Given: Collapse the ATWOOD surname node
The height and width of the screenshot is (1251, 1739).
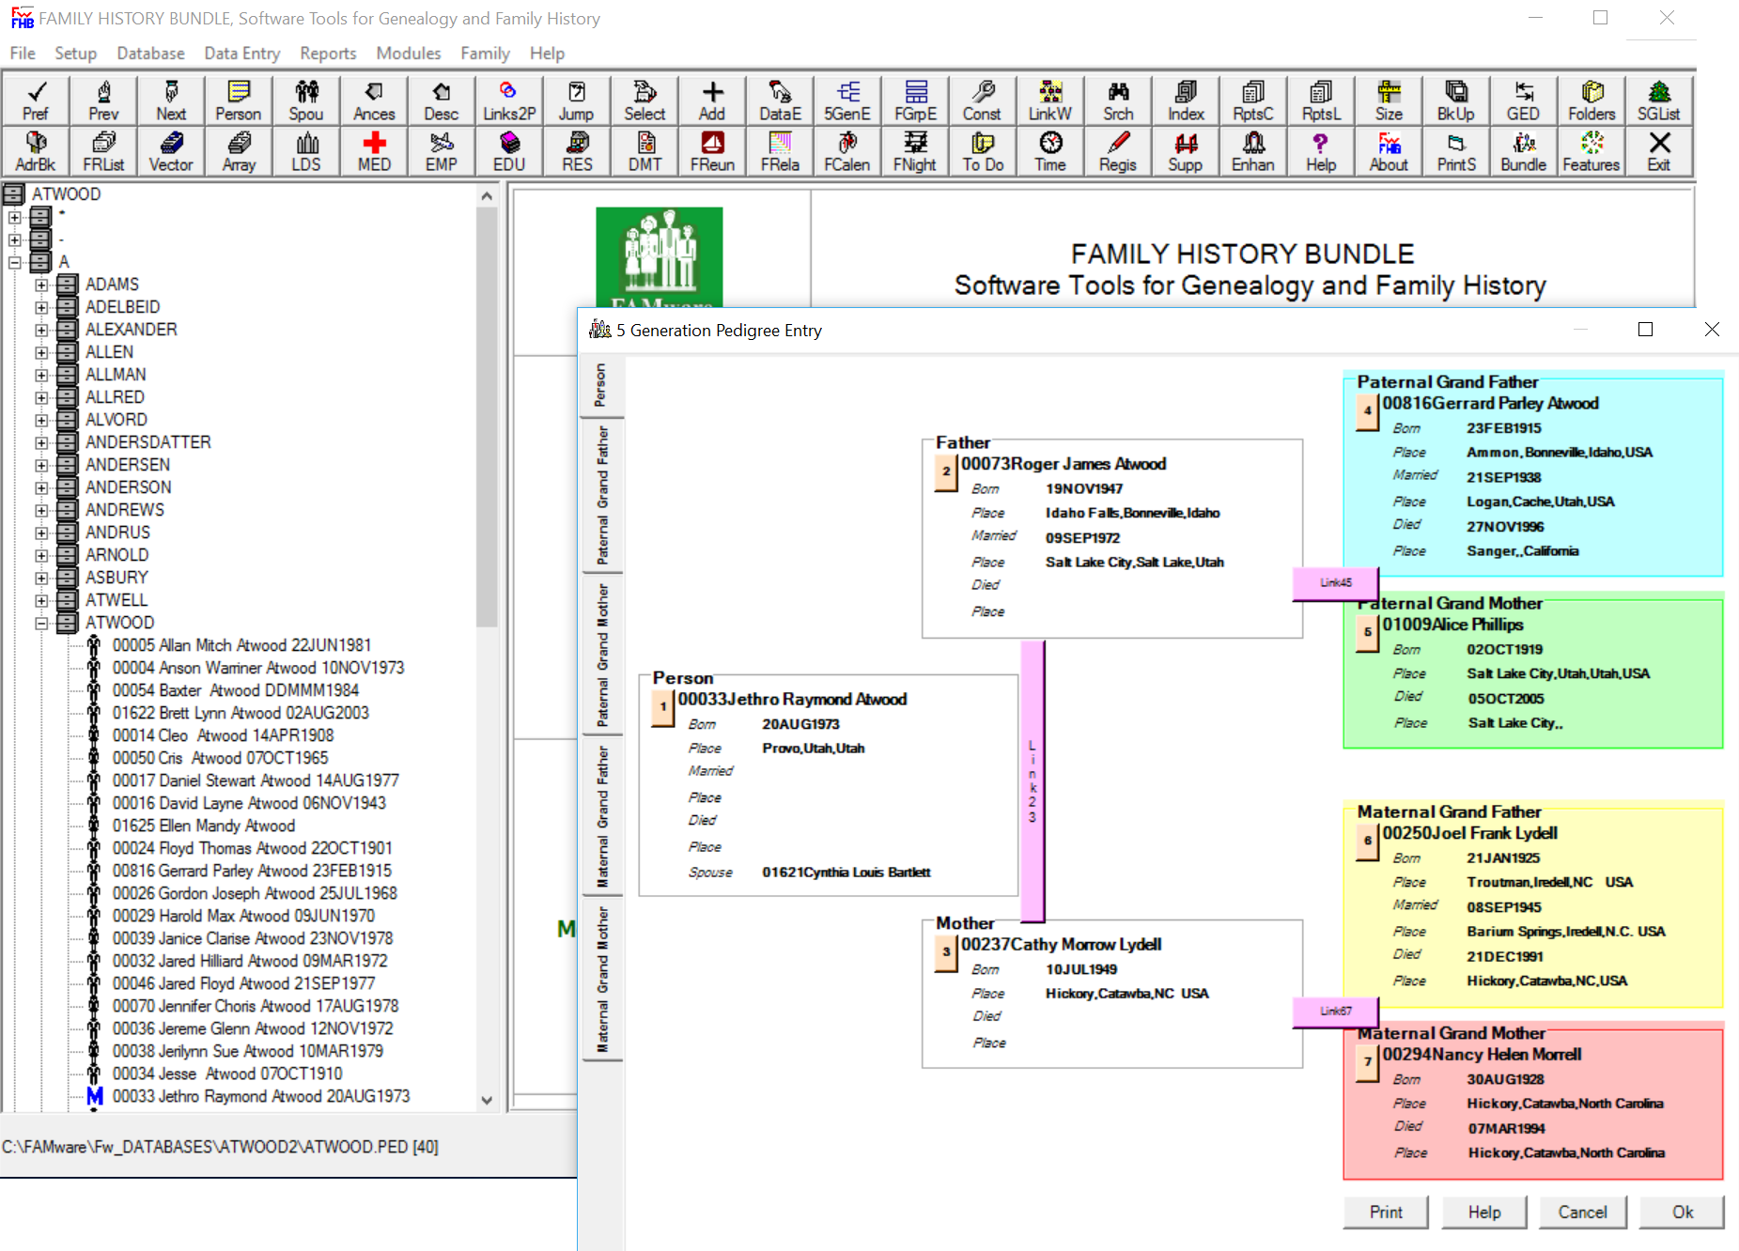Looking at the screenshot, I should 41,623.
